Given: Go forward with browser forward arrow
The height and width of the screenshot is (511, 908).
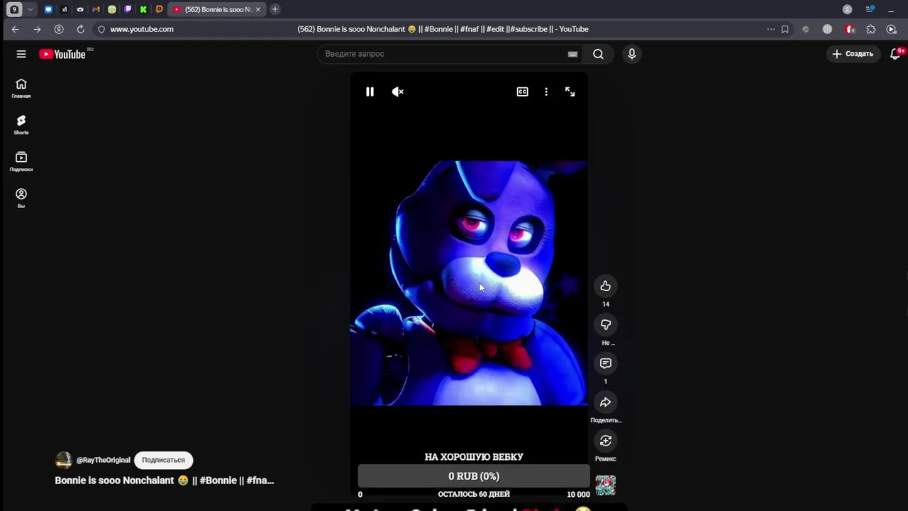Looking at the screenshot, I should click(x=37, y=29).
